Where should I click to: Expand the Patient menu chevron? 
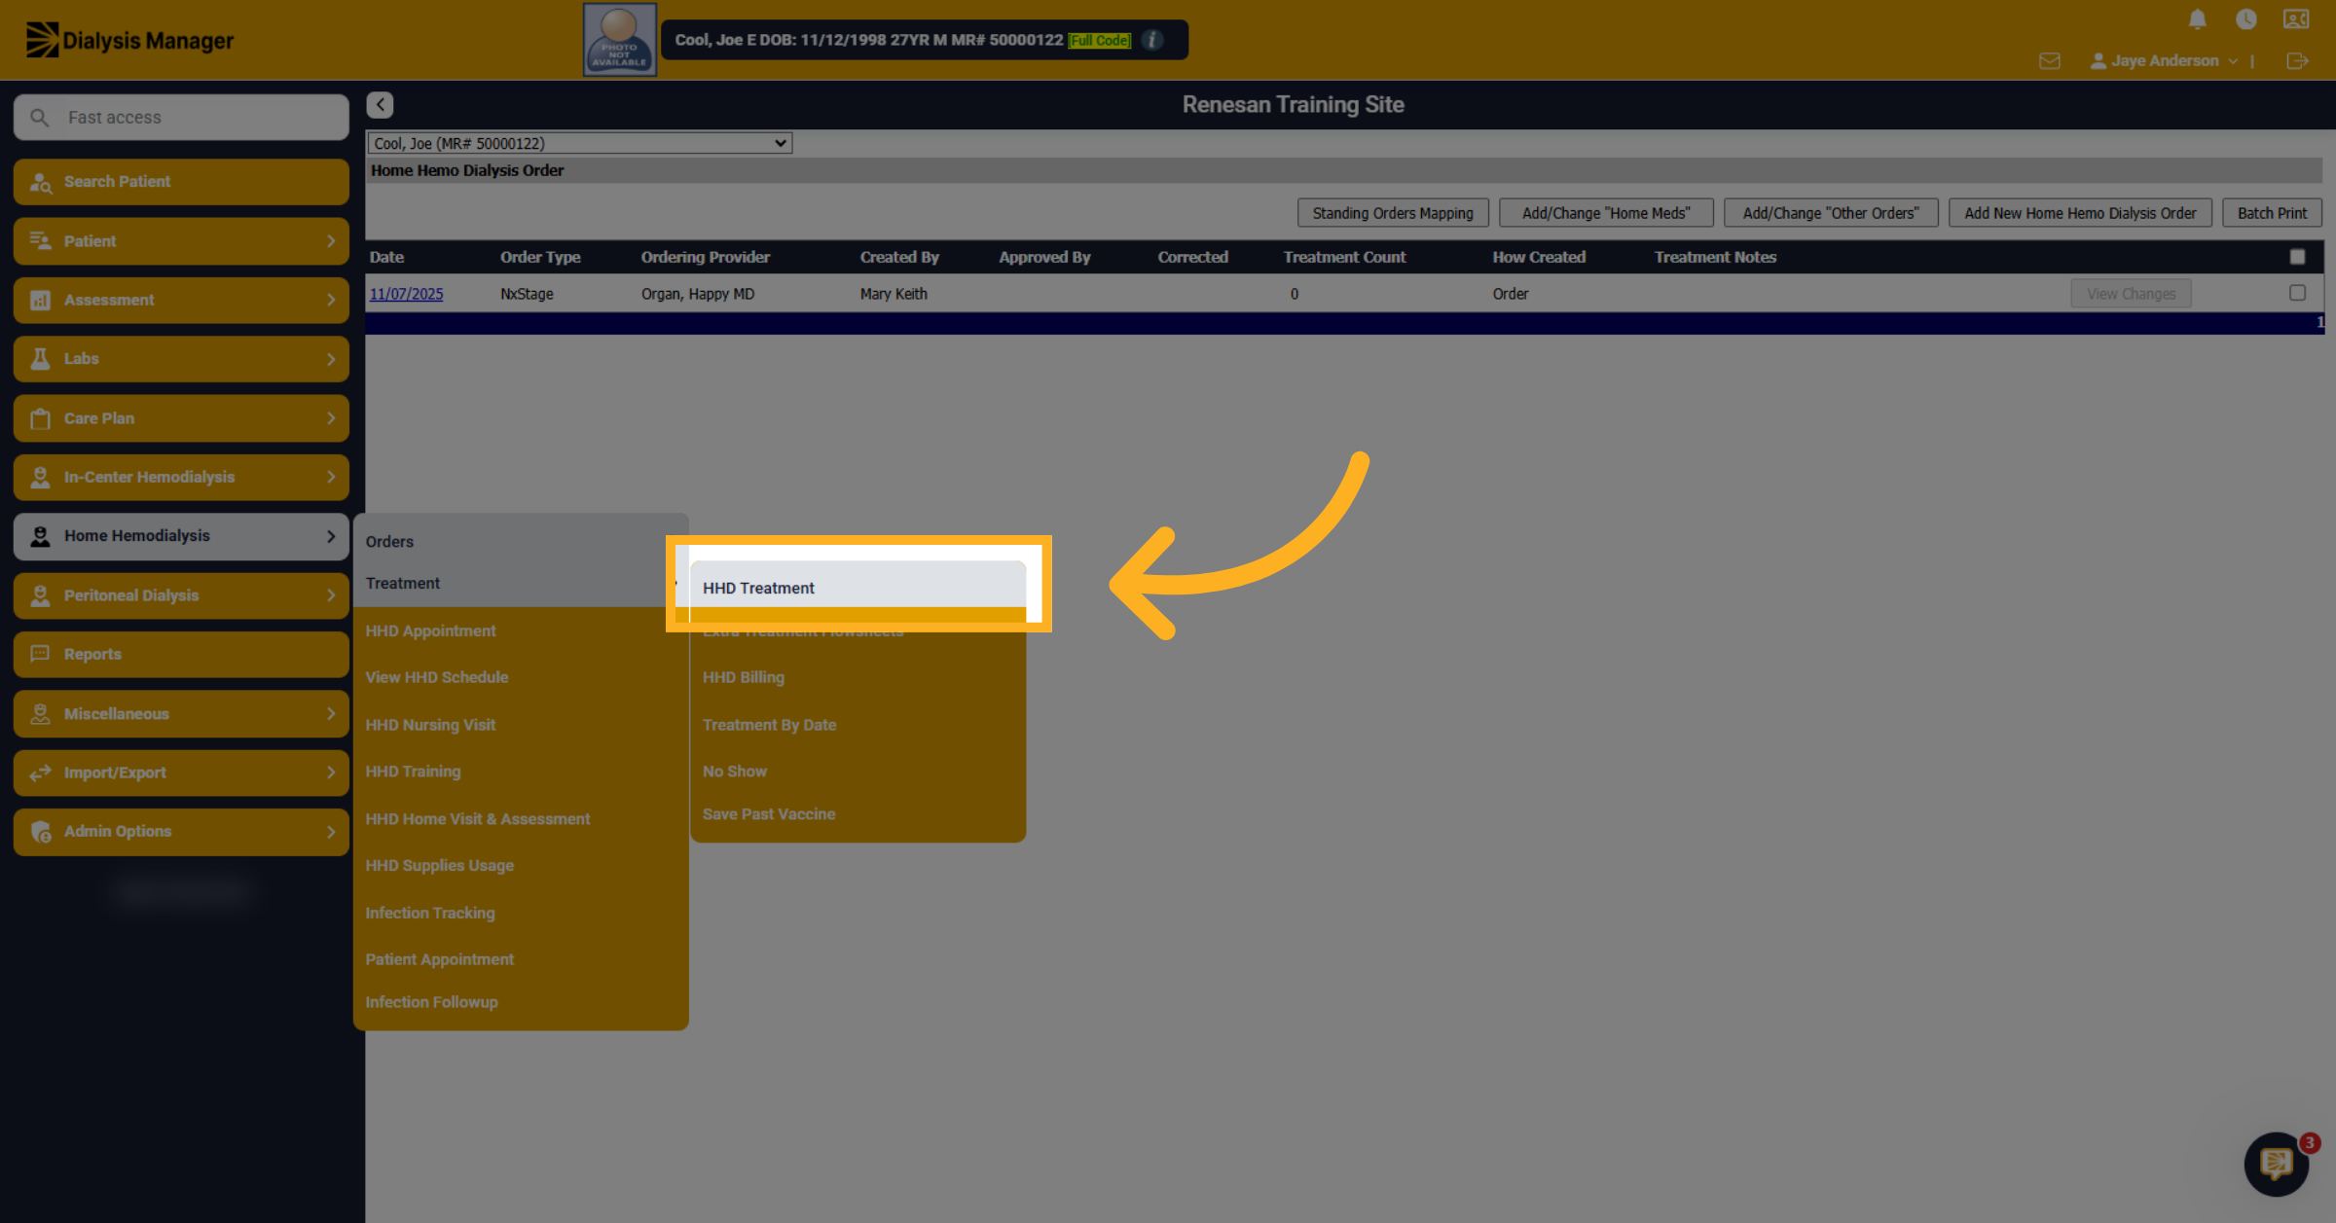(x=331, y=241)
